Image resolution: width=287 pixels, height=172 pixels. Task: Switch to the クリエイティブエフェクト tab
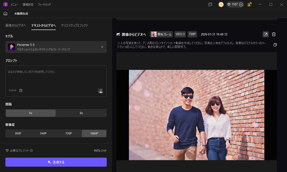point(75,25)
